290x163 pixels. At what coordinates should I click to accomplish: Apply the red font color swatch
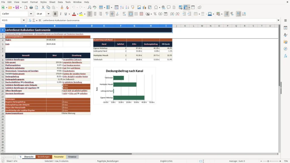(x=74, y=14)
